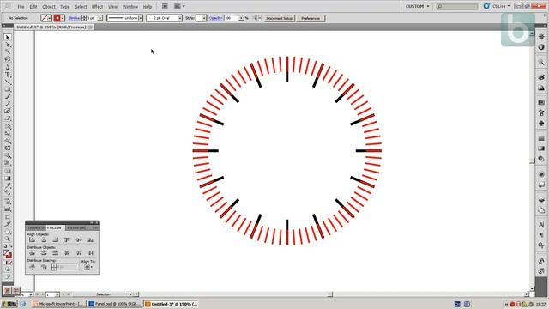The image size is (549, 309).
Task: Select the Eraser tool
Action: (8, 118)
